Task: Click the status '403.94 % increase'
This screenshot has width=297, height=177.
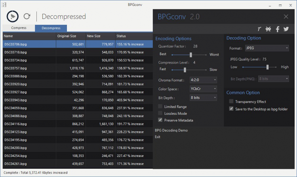Action: 130,100
